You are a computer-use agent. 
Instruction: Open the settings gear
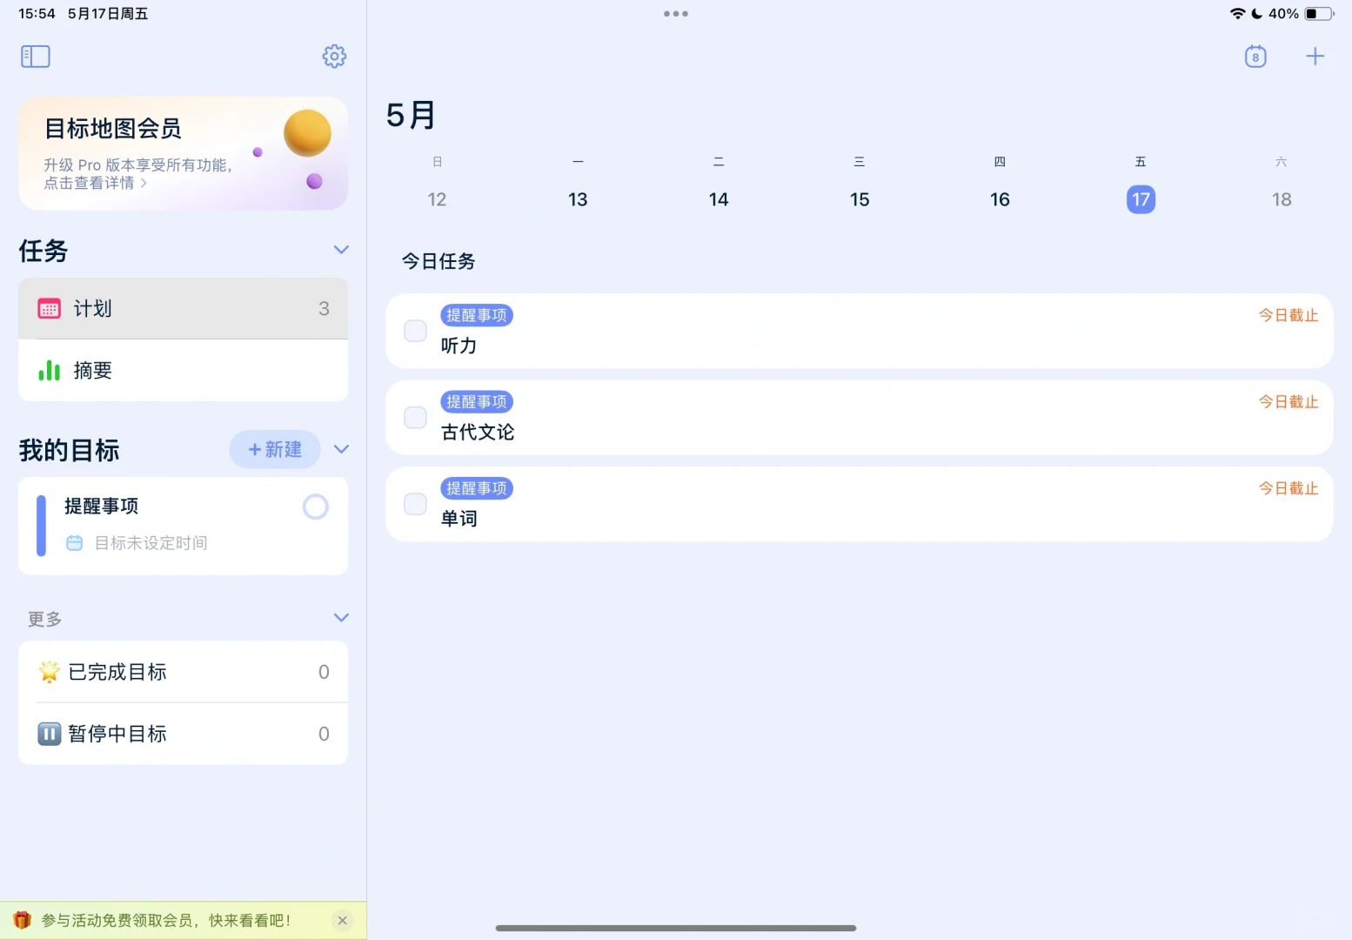(333, 56)
